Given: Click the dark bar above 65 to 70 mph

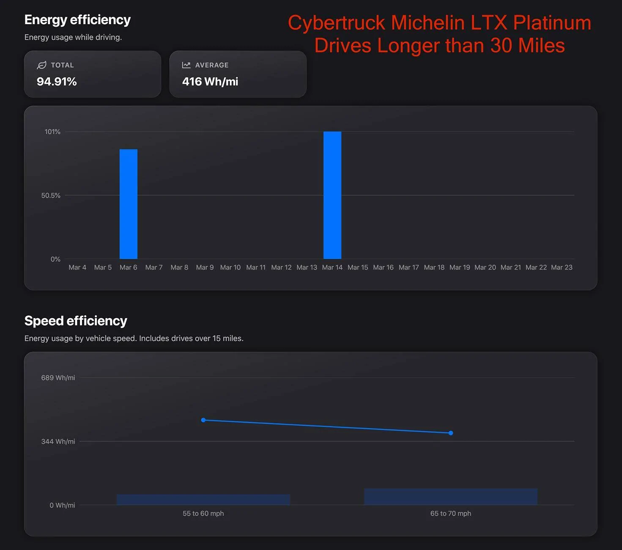Looking at the screenshot, I should click(451, 497).
